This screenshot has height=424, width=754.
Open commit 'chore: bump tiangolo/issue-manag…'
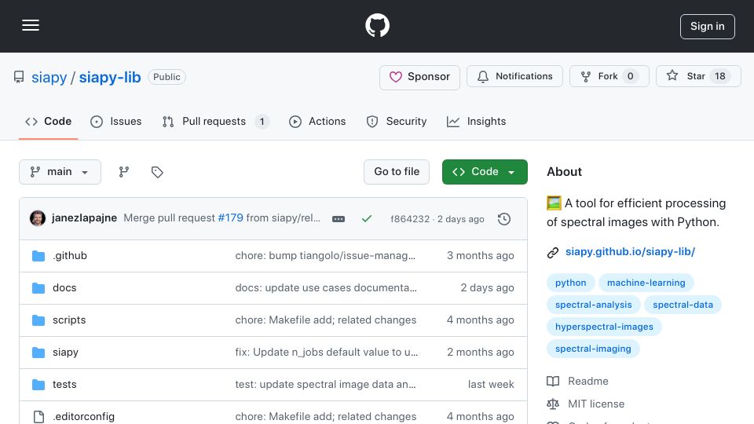pos(325,256)
